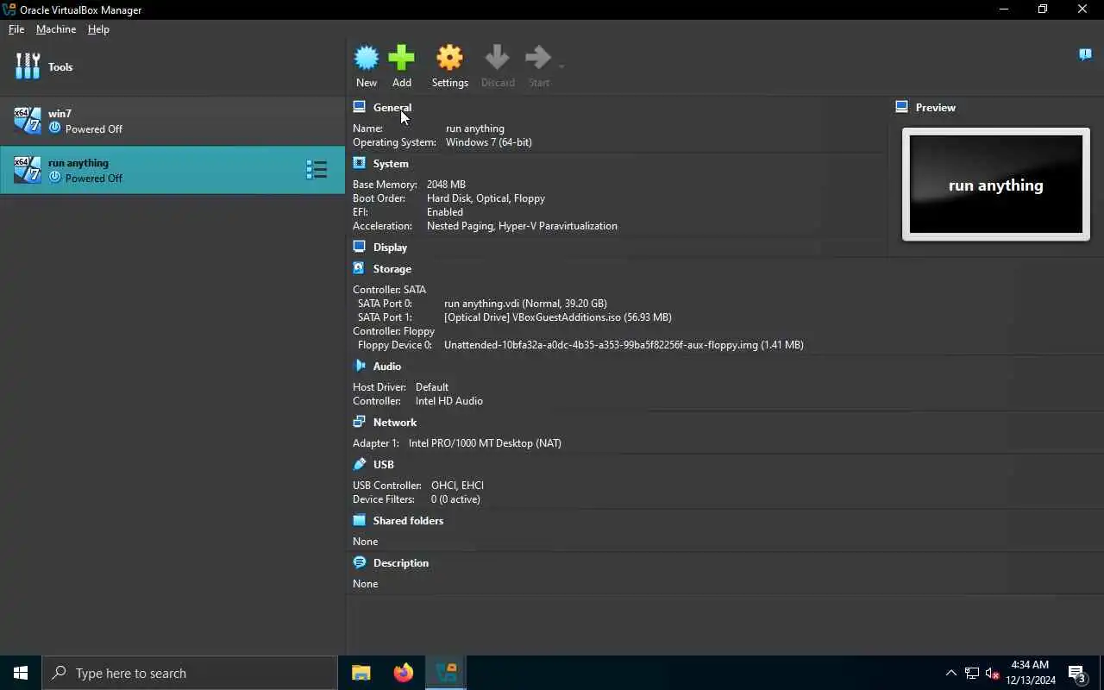
Task: Open the Start dropdown arrow
Action: (561, 66)
